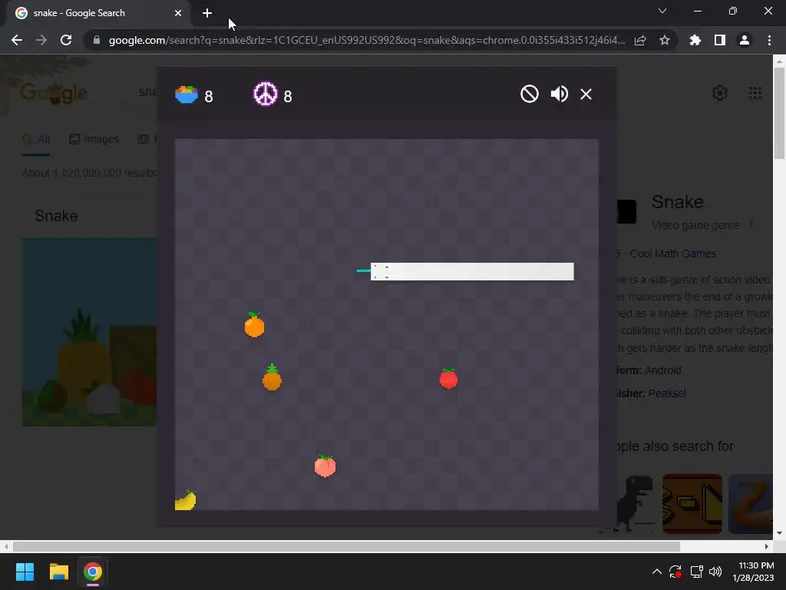Switch to the Images results tab
The height and width of the screenshot is (590, 786).
pos(94,139)
